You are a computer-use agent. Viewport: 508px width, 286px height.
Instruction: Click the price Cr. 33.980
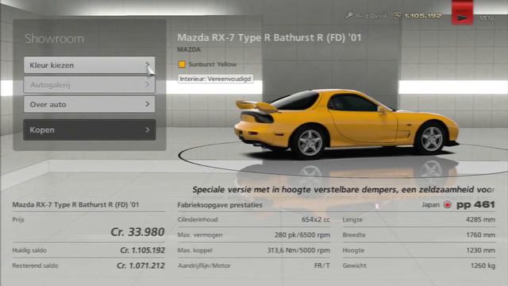point(137,232)
